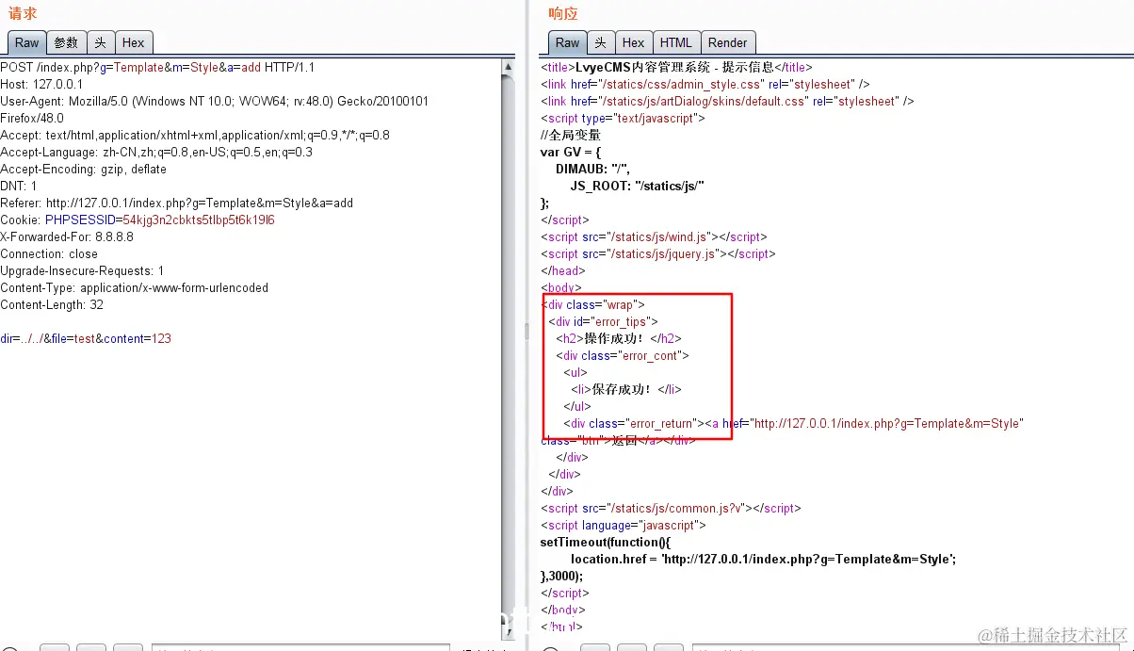This screenshot has width=1134, height=651.
Task: Click the request pane scrollbar up arrow
Action: click(x=509, y=67)
